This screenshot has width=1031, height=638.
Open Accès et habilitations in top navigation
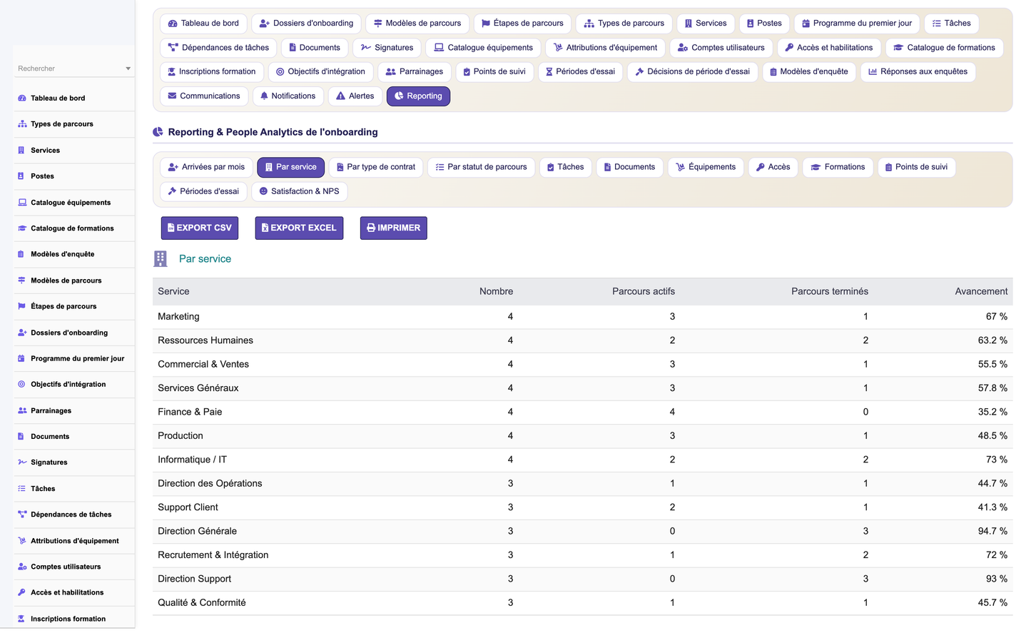tap(828, 48)
